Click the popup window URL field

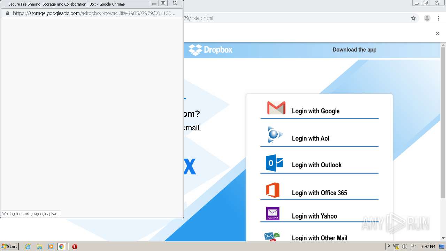point(94,13)
